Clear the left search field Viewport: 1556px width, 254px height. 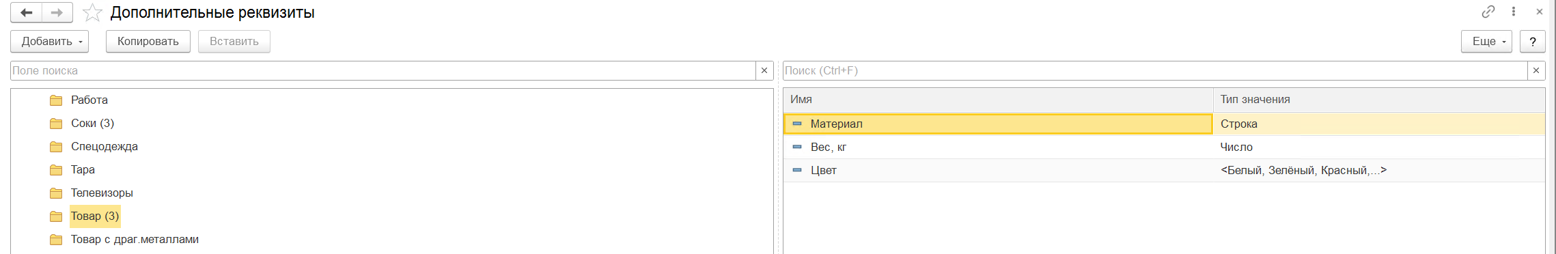(x=764, y=70)
